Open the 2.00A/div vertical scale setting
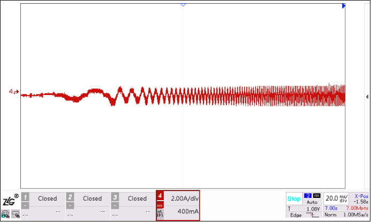 click(x=185, y=199)
